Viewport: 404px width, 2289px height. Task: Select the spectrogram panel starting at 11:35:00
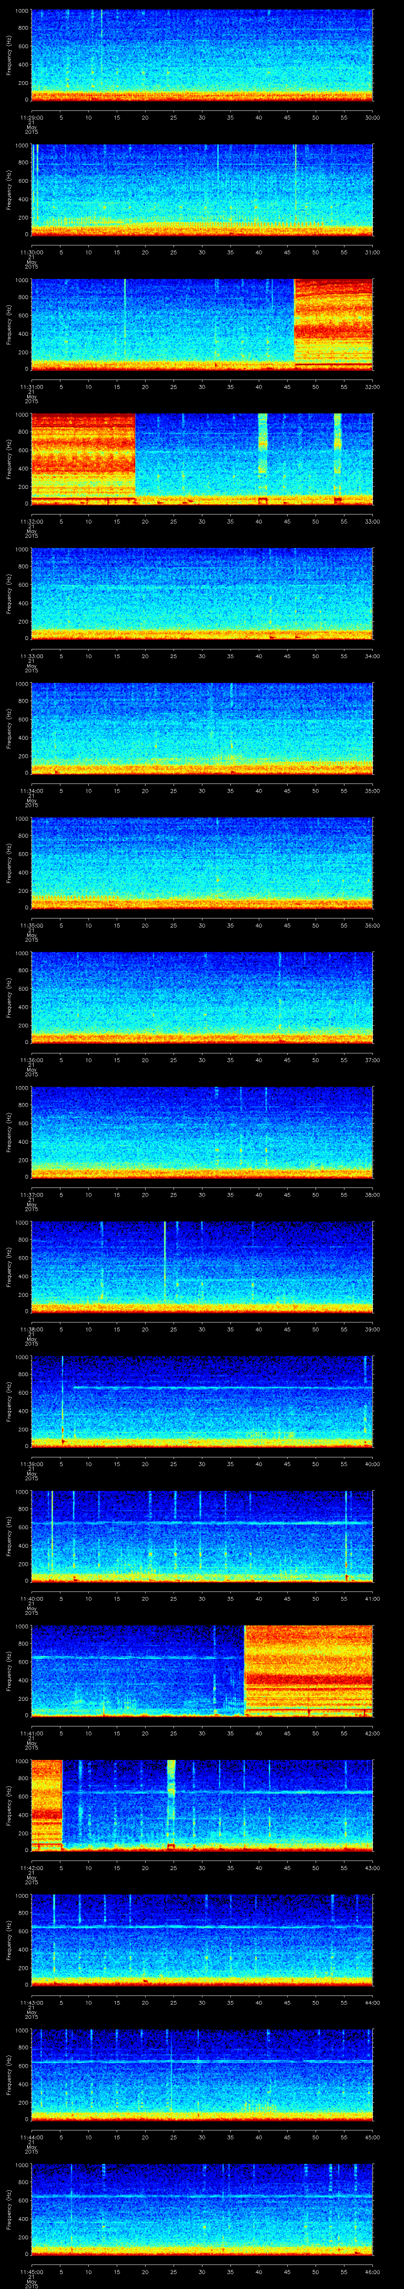pos(202,863)
